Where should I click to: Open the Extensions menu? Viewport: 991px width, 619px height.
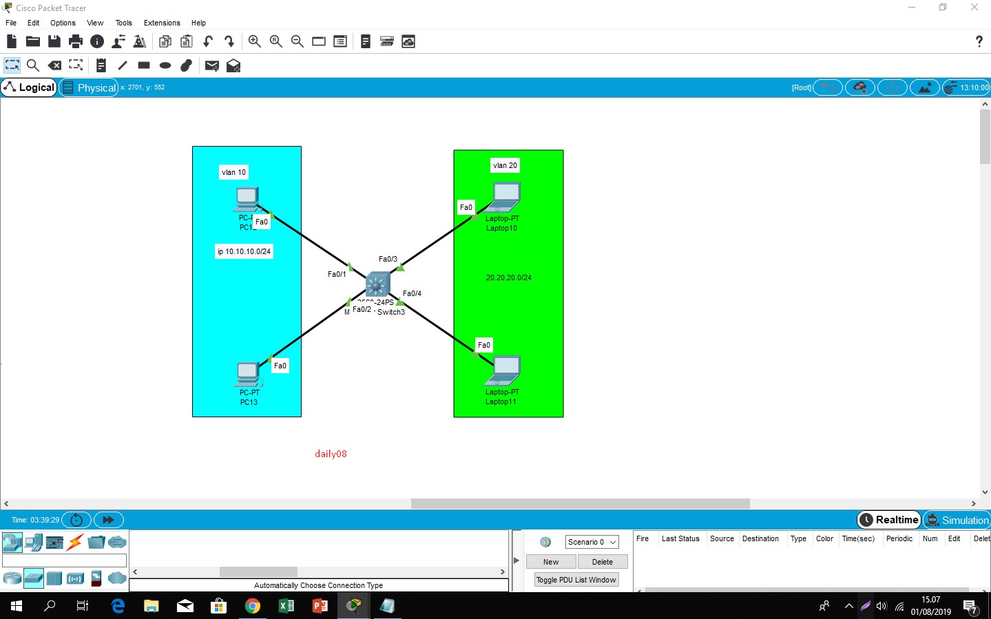[161, 23]
